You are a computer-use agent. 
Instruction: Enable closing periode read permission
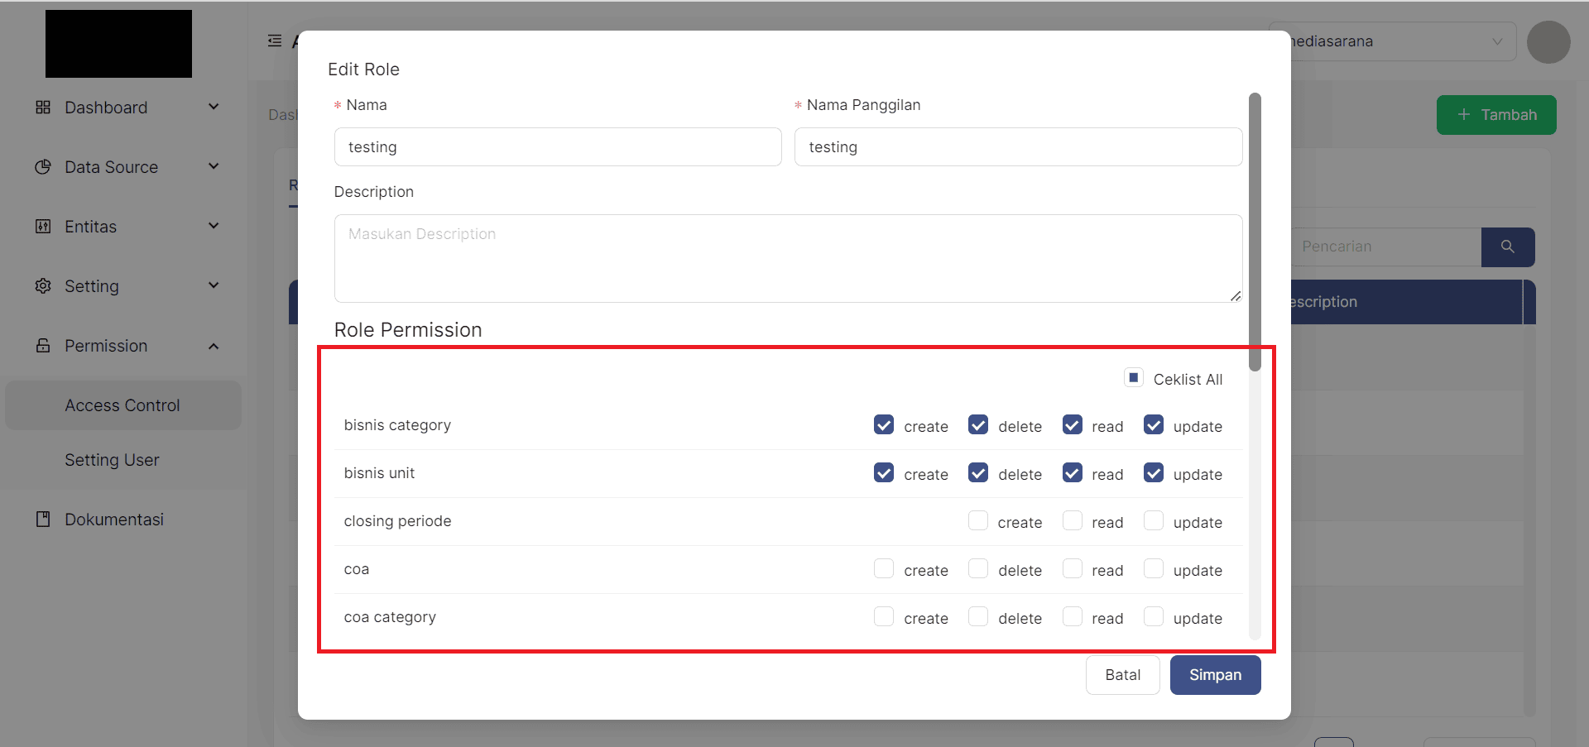point(1072,521)
